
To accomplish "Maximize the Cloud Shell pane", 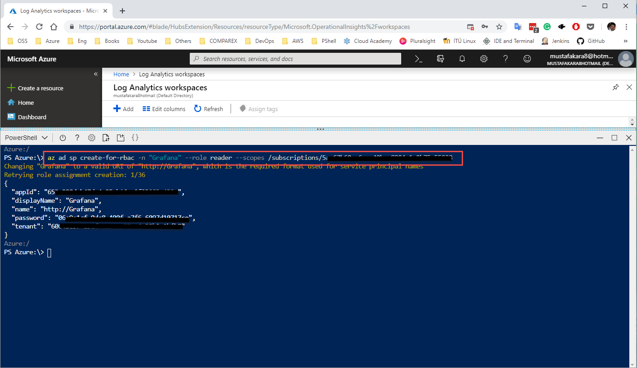I will 614,138.
